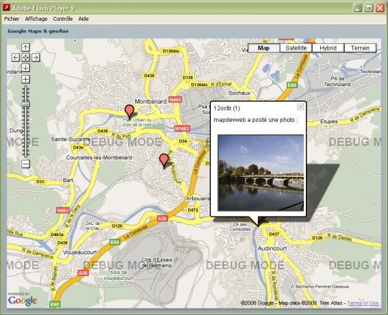Image resolution: width=388 pixels, height=315 pixels.
Task: Open the Fichier menu
Action: 12,19
